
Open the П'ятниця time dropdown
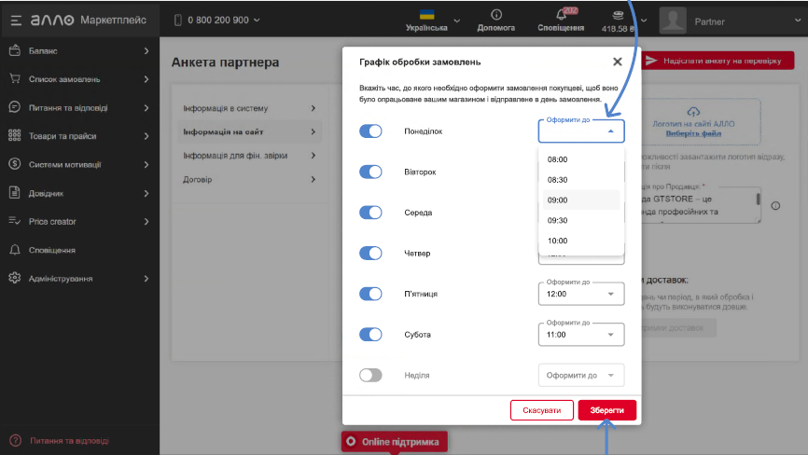[580, 294]
